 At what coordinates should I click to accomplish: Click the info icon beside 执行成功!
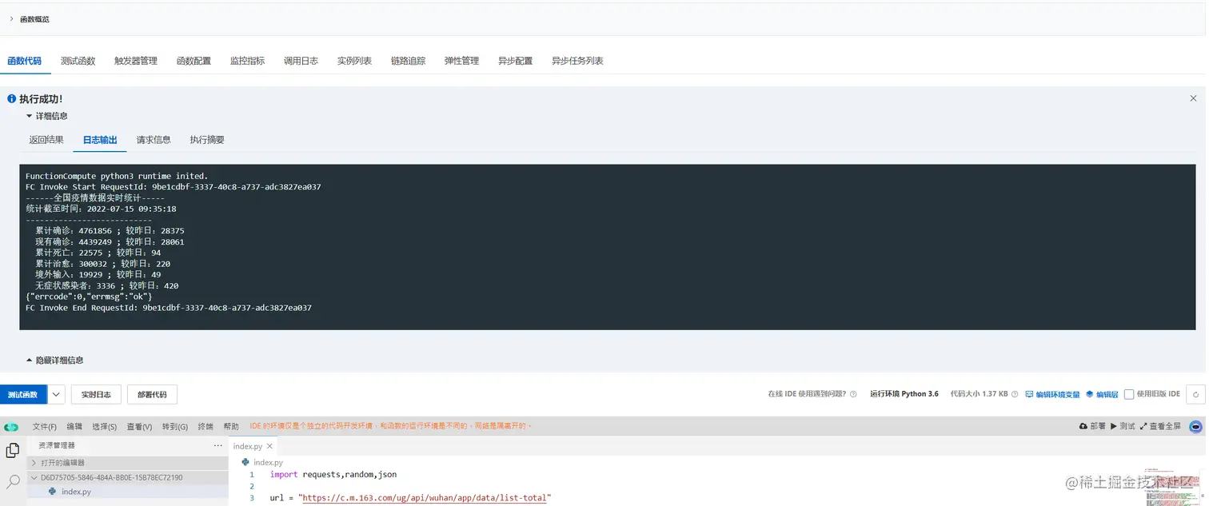click(11, 99)
